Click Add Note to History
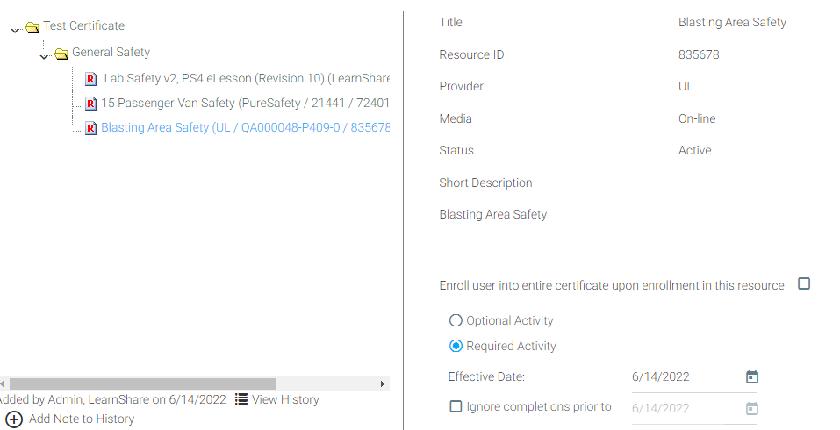Screen dimensions: 840x430 (x=82, y=419)
